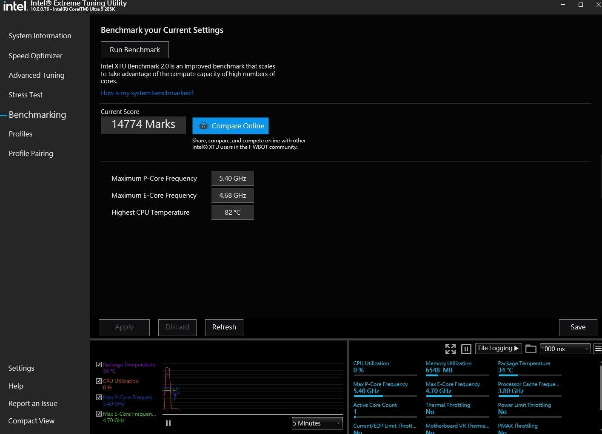This screenshot has height=434, width=602.
Task: Click the Thermal Throttling monitor
Action: click(457, 410)
